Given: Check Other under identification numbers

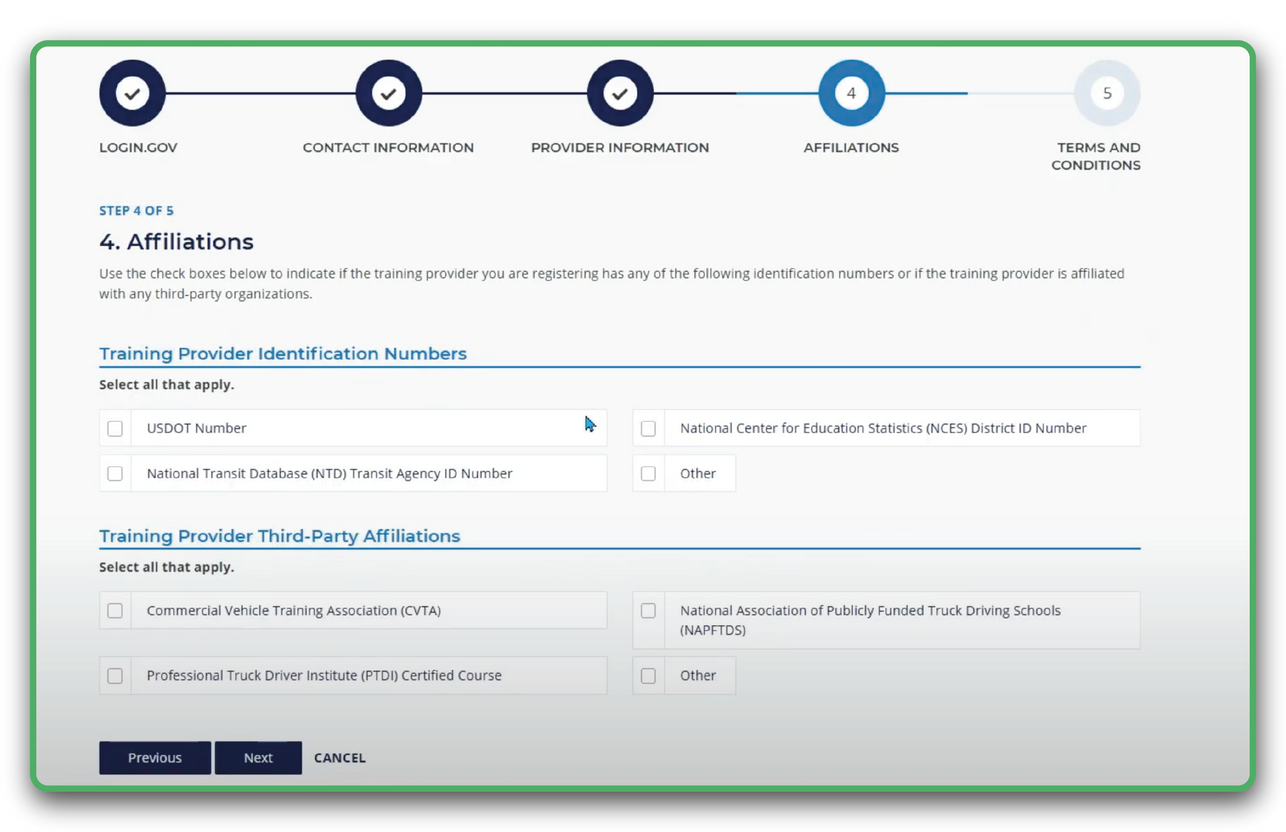Looking at the screenshot, I should pyautogui.click(x=648, y=473).
